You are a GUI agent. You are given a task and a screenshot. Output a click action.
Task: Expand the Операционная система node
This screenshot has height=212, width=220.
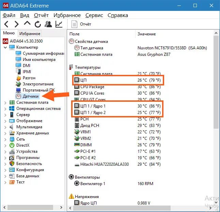point(5,109)
